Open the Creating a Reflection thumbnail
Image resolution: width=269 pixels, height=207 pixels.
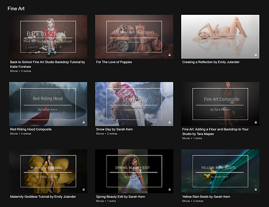(220, 37)
